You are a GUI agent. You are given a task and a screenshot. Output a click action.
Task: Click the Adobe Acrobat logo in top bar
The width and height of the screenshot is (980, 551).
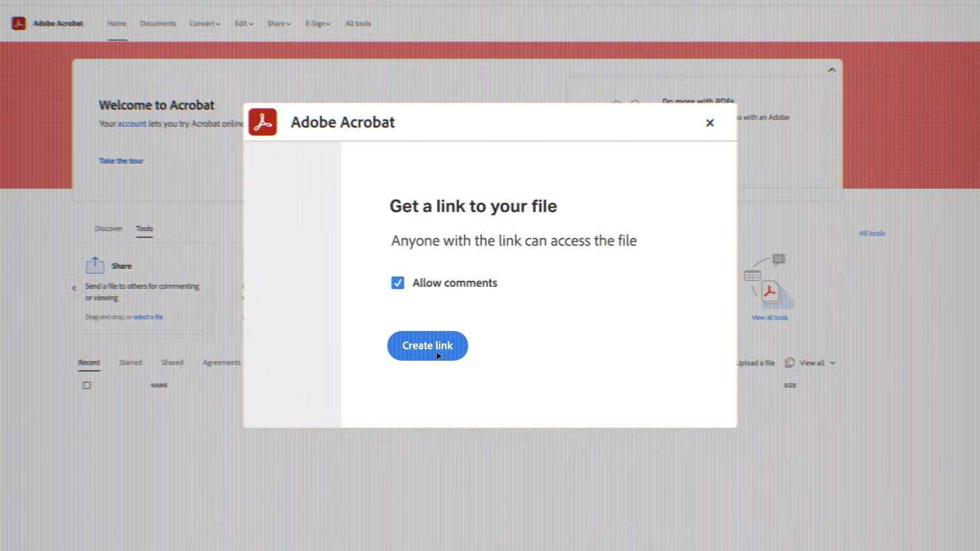pyautogui.click(x=18, y=24)
